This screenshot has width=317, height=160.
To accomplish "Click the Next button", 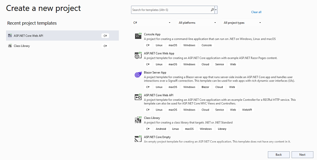I will pos(302,155).
